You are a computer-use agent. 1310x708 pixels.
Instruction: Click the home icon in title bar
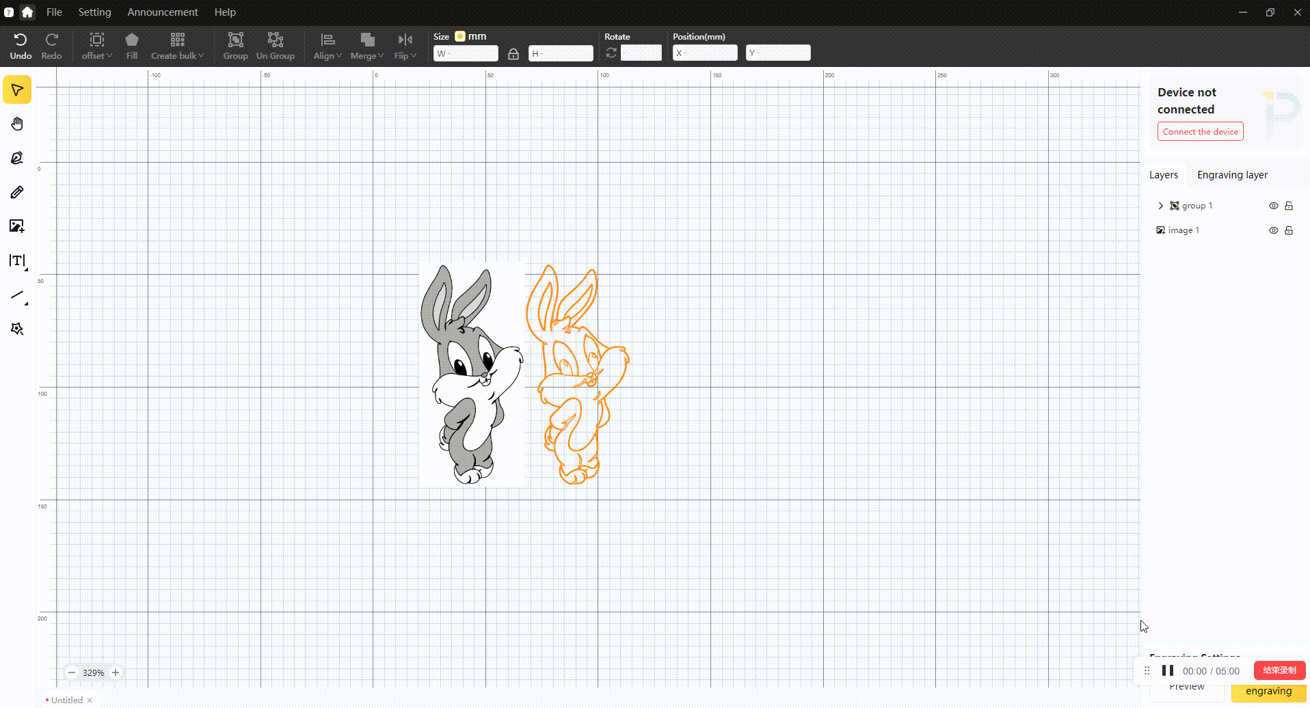[x=27, y=12]
